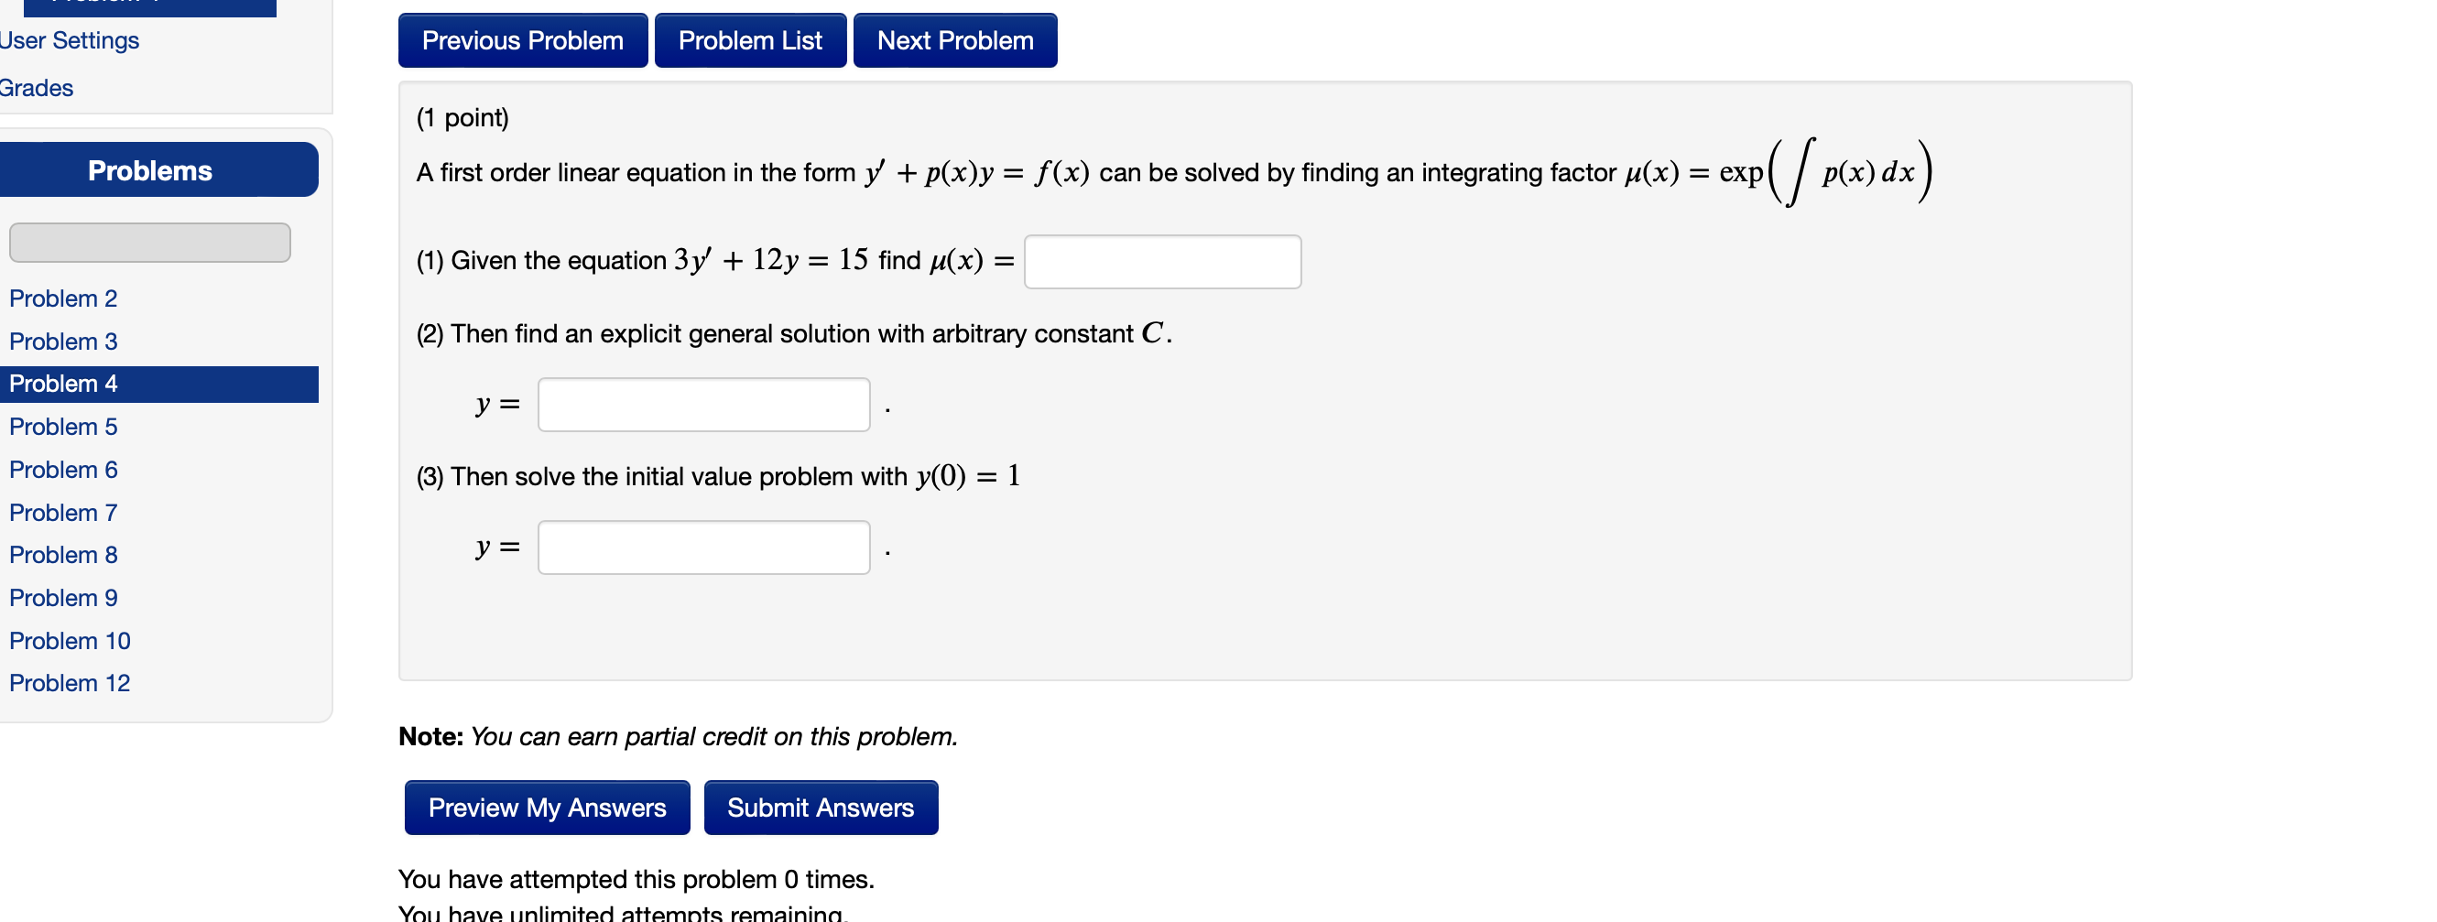Click the Previous Problem button
The width and height of the screenshot is (2437, 922).
point(522,40)
